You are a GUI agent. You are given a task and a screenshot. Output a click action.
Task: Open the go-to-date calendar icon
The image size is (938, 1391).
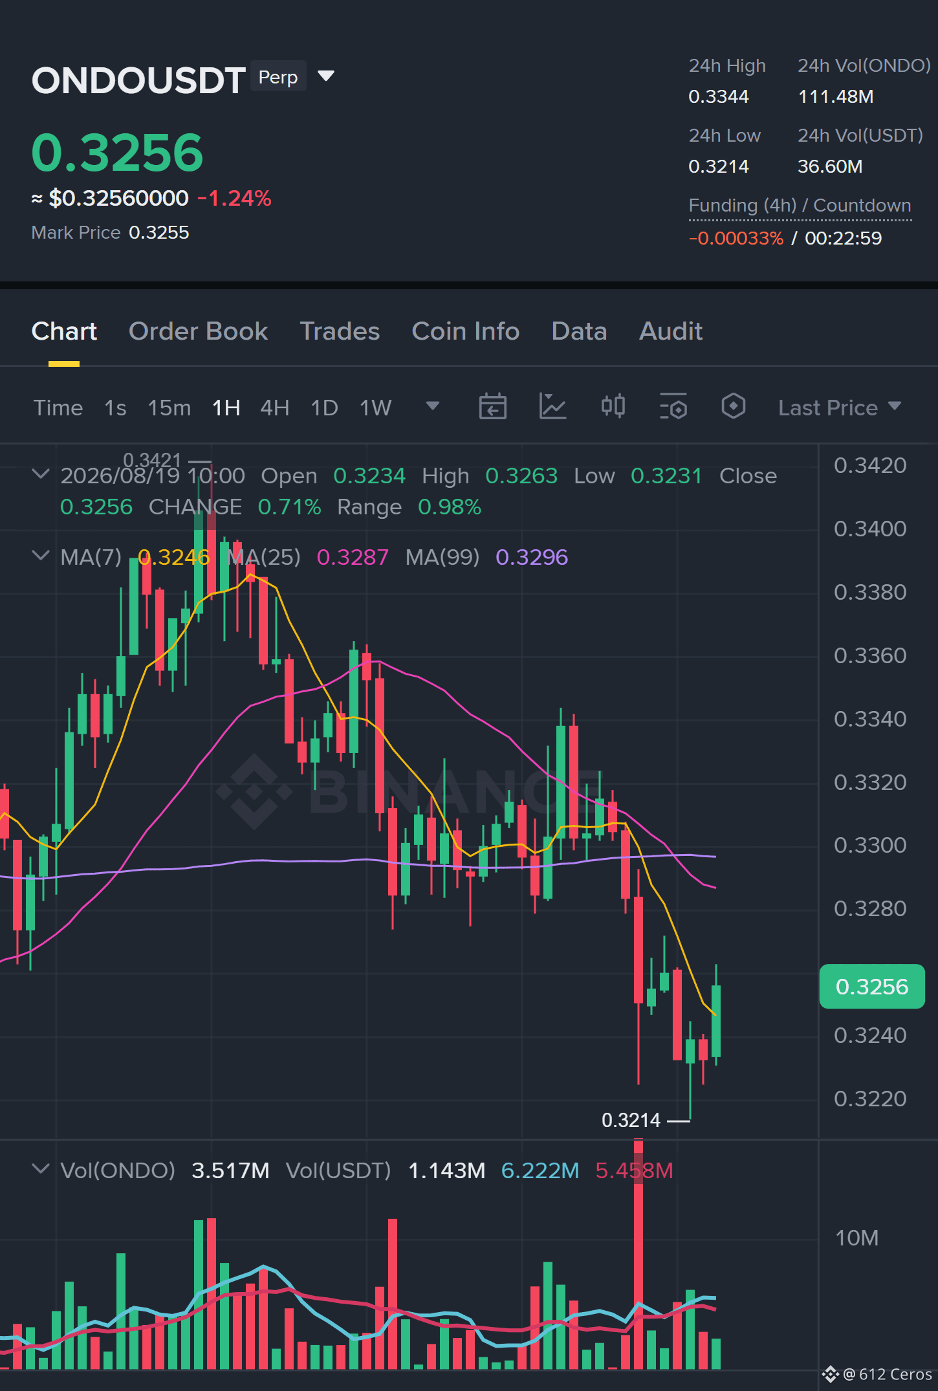(493, 406)
